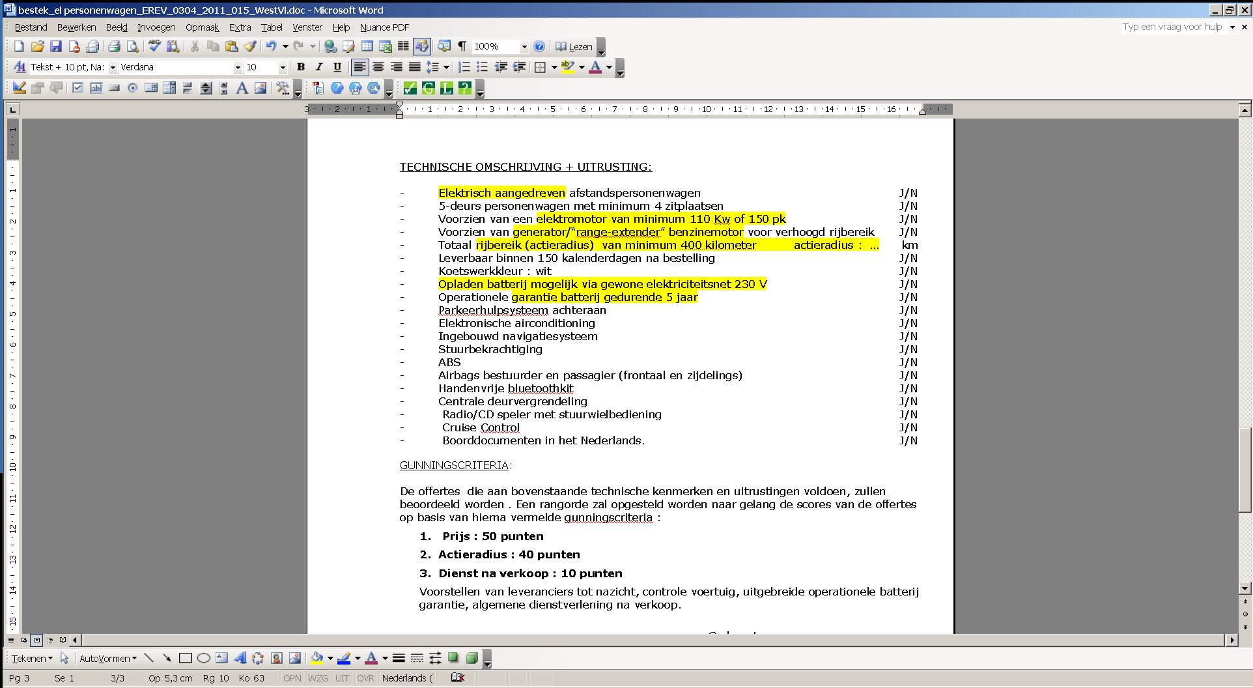Apply the yellow highlight color

tap(568, 67)
